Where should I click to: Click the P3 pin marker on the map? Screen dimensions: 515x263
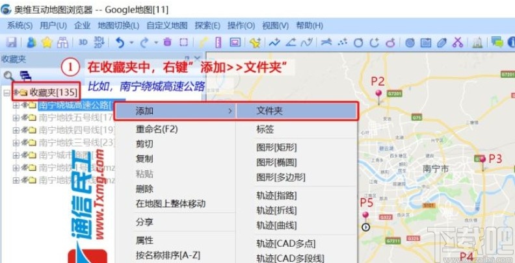[482, 162]
